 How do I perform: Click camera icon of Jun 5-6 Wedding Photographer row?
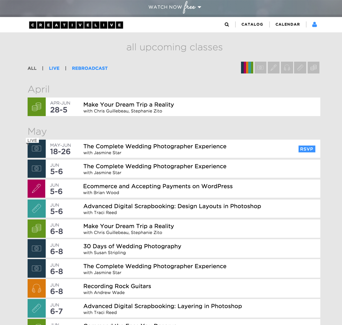click(x=37, y=169)
